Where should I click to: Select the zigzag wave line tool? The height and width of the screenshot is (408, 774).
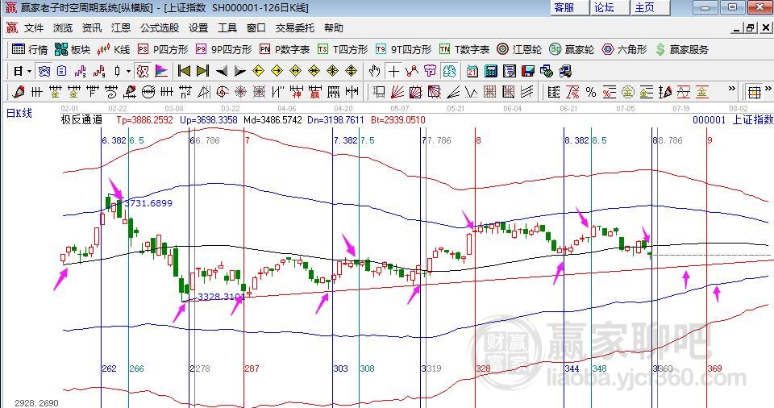point(471,92)
